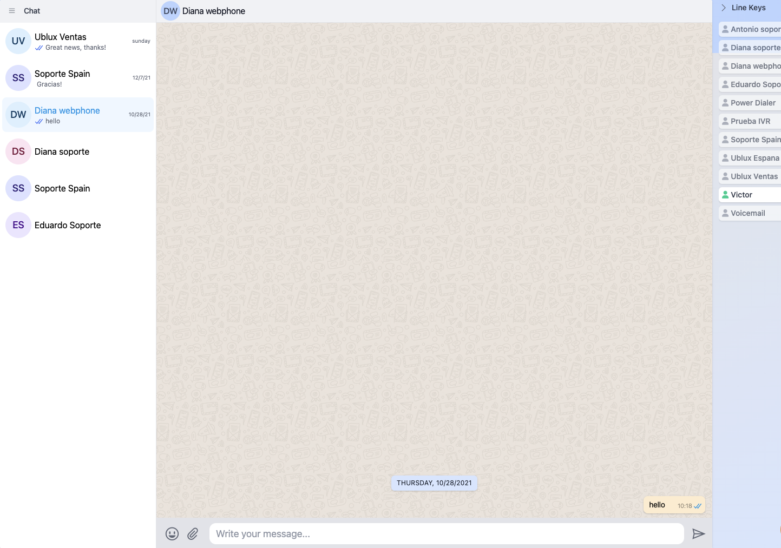Click the sunday timestamp on Ublux Ventas
This screenshot has height=548, width=781.
pyautogui.click(x=141, y=41)
